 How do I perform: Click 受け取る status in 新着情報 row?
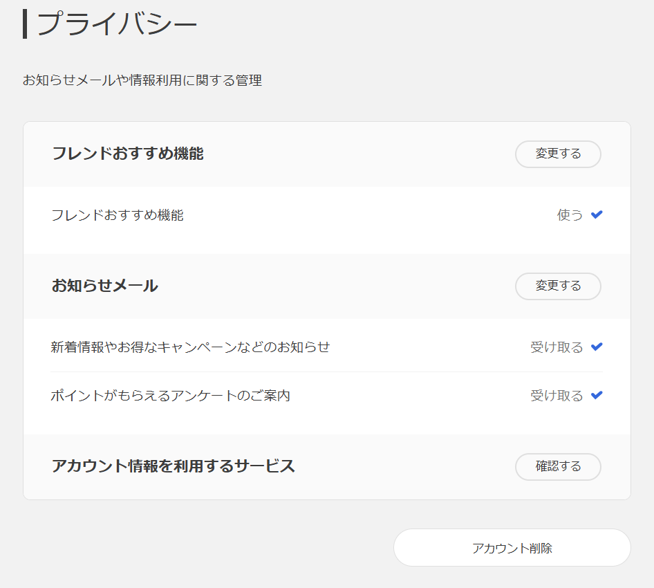[557, 347]
